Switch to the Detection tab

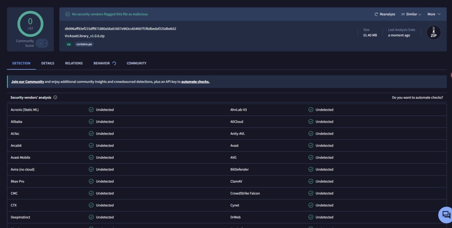(21, 64)
